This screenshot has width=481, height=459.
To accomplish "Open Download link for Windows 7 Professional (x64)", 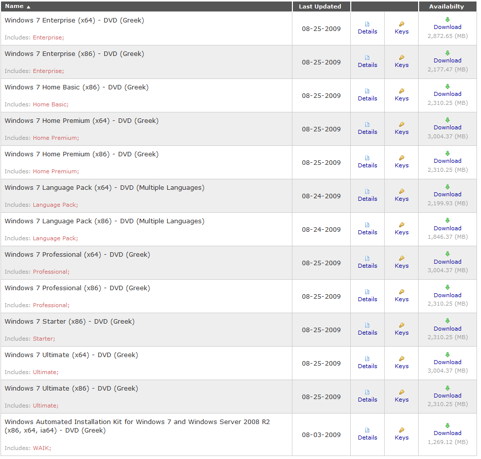I will [x=447, y=262].
